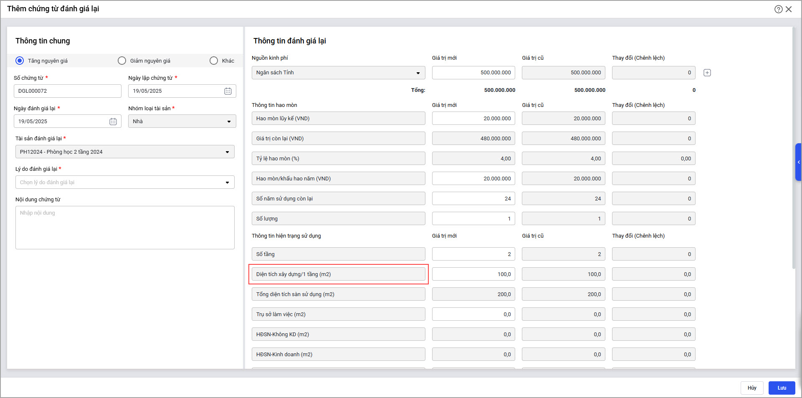Select the Khác radio option
This screenshot has height=398, width=802.
214,61
